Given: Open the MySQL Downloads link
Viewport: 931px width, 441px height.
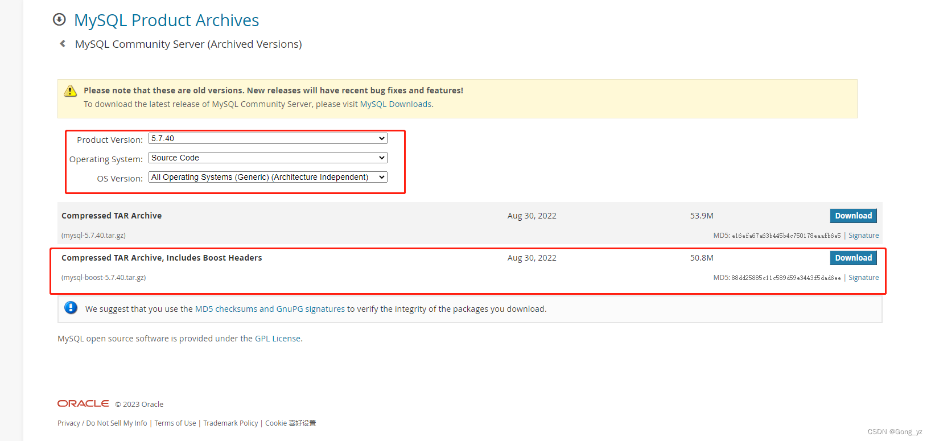Looking at the screenshot, I should coord(396,104).
